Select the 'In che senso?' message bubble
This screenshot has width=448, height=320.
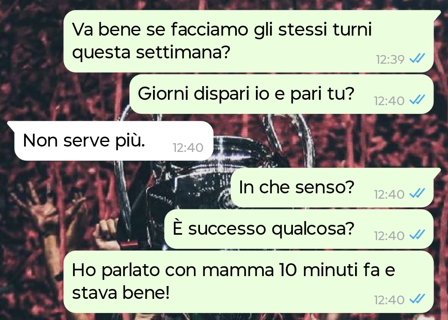pyautogui.click(x=333, y=188)
